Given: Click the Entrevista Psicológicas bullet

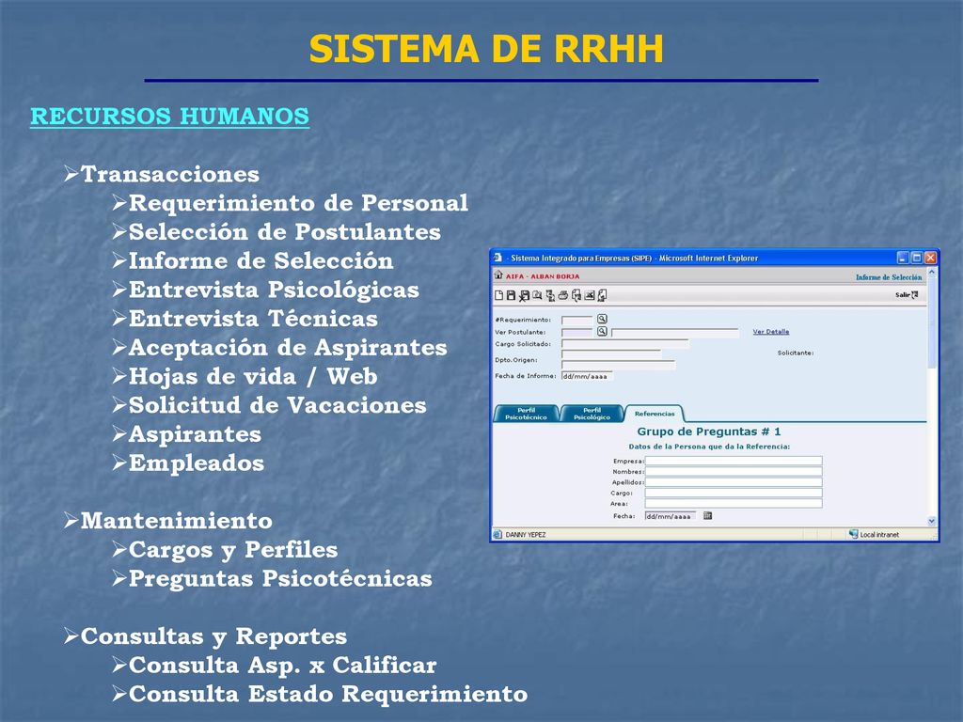Looking at the screenshot, I should (274, 290).
